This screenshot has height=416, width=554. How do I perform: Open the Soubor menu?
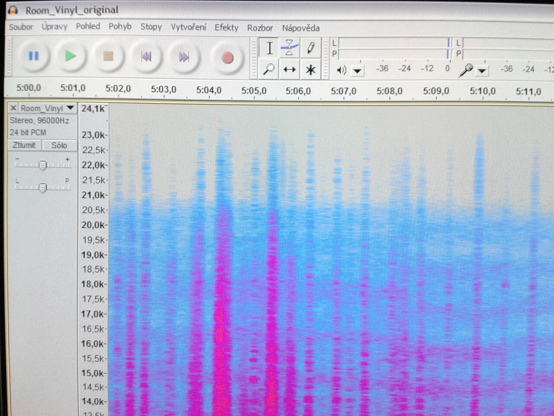tap(21, 27)
